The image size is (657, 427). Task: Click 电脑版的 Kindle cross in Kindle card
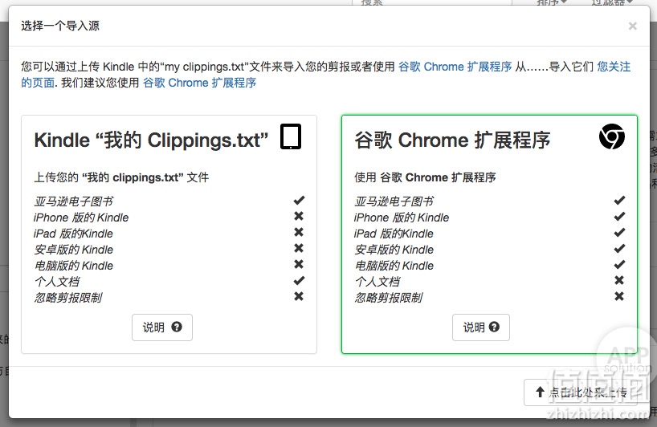pos(299,264)
